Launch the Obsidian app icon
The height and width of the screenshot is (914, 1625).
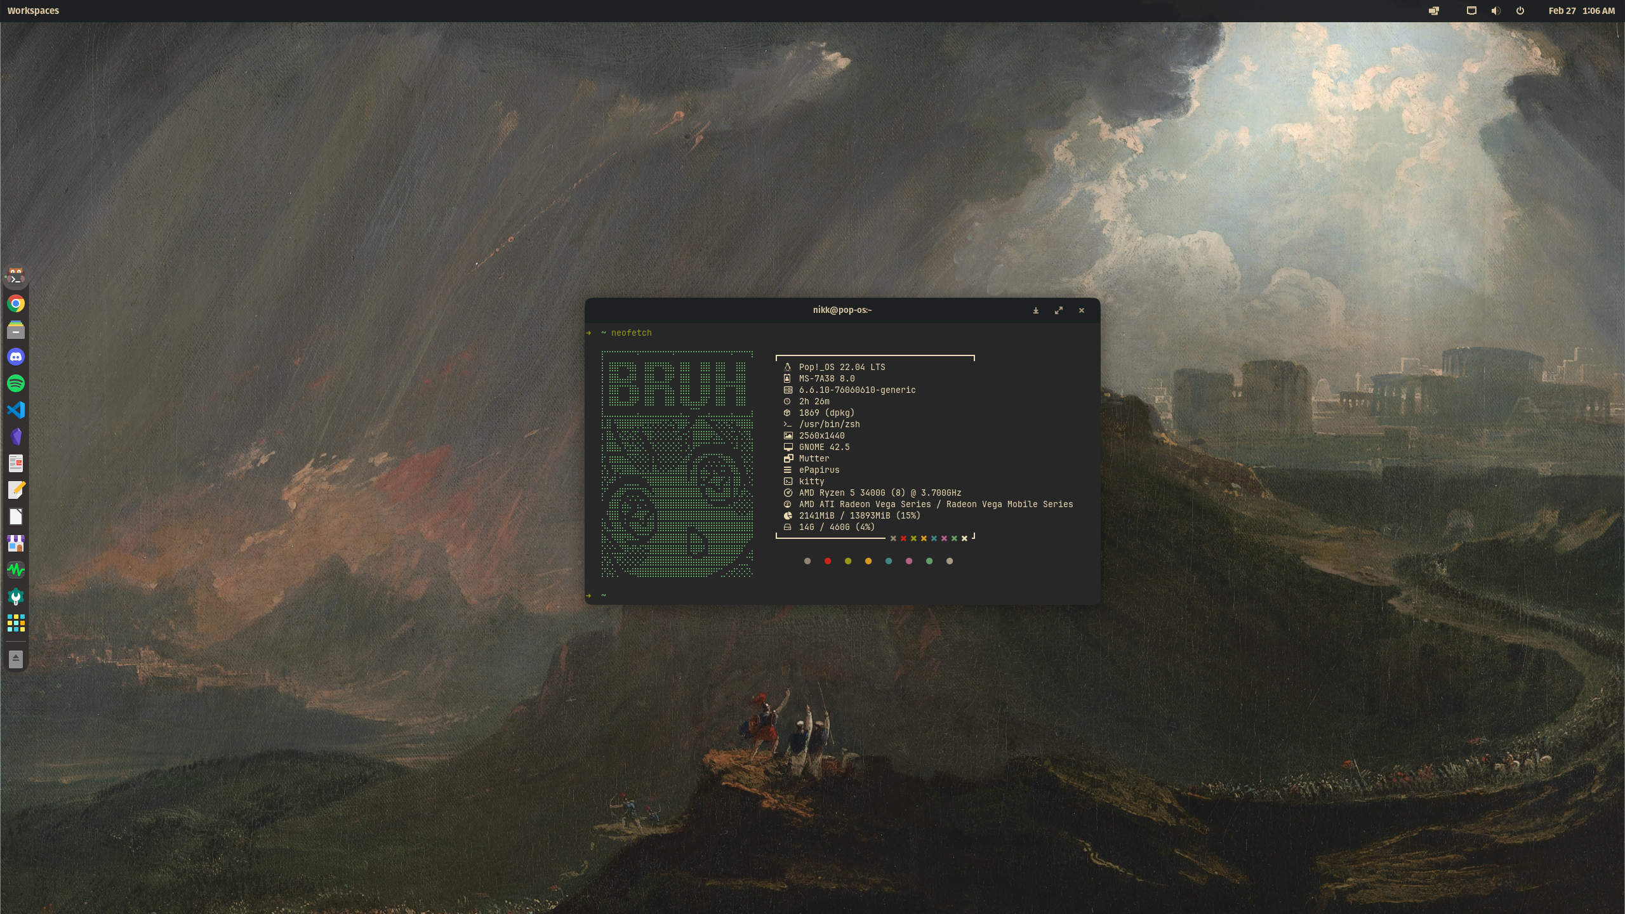click(16, 437)
